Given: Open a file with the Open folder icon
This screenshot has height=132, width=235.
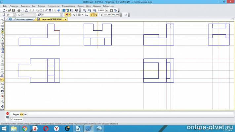Looking at the screenshot, I should tap(10, 10).
